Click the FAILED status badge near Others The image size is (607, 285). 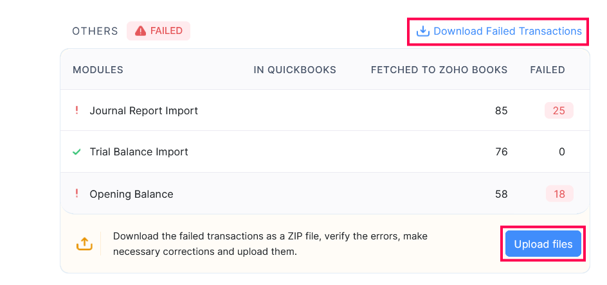[158, 31]
